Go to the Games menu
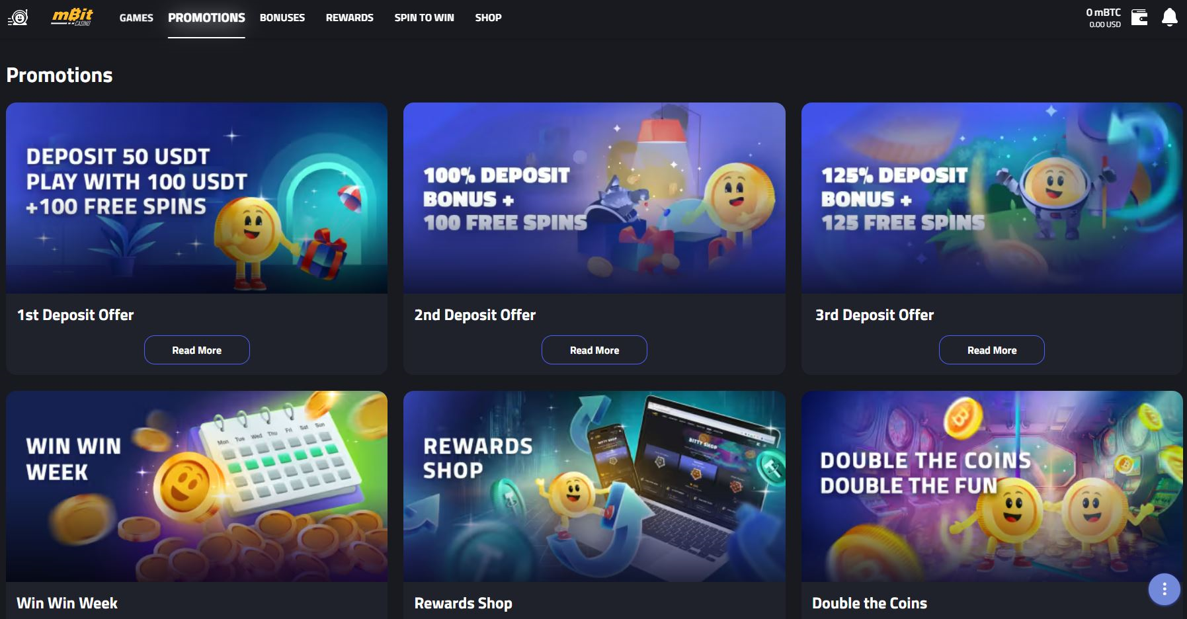Viewport: 1187px width, 619px height. [136, 18]
